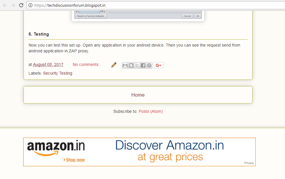The height and width of the screenshot is (179, 285).
Task: Share on Google Plus button
Action: (159, 65)
